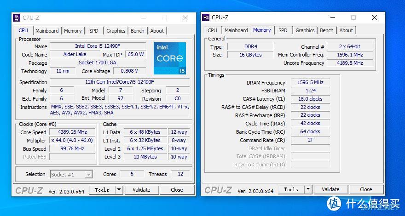Click the Specification field 12th Gen Intel Core
This screenshot has width=405, height=216.
[120, 82]
